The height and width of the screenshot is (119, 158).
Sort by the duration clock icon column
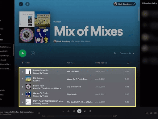[128, 63]
